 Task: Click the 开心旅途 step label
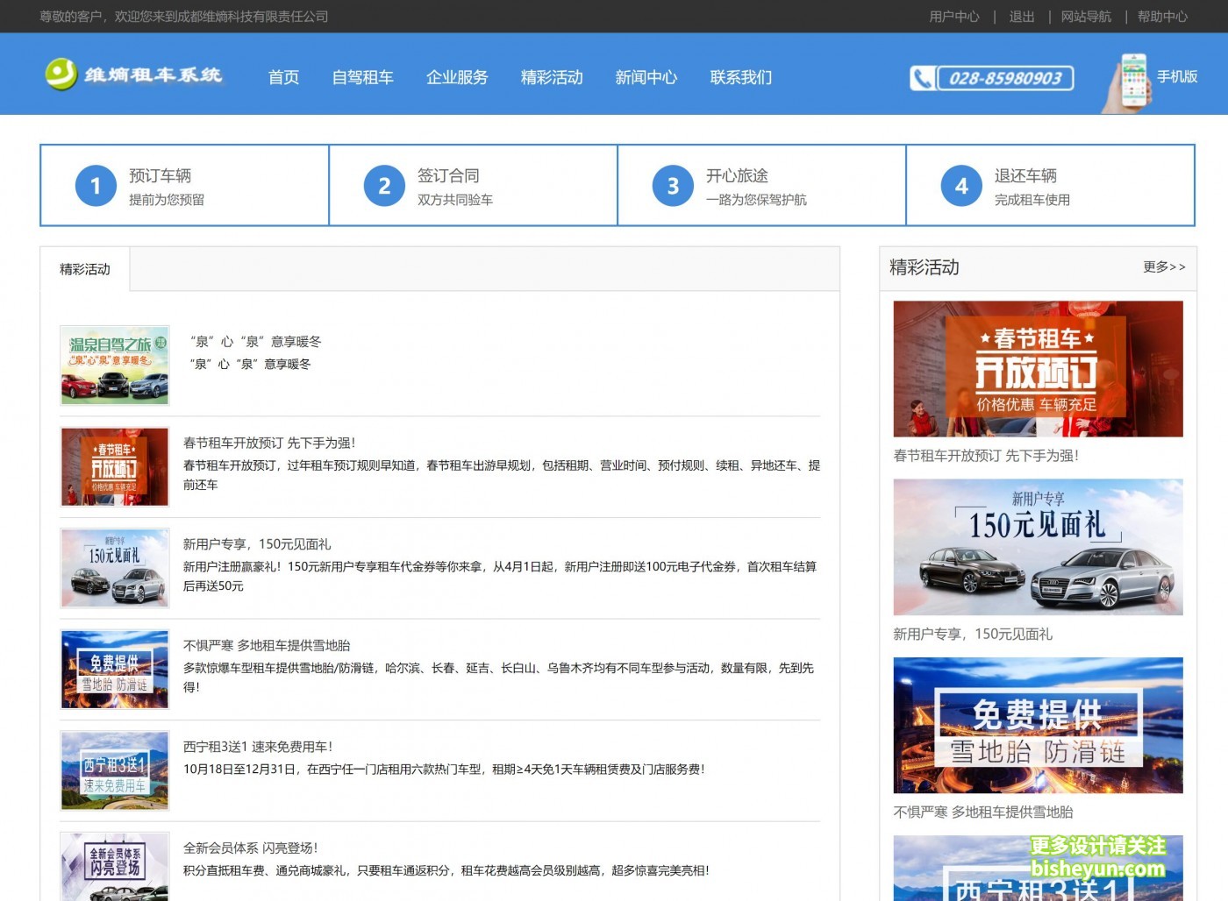pos(737,175)
